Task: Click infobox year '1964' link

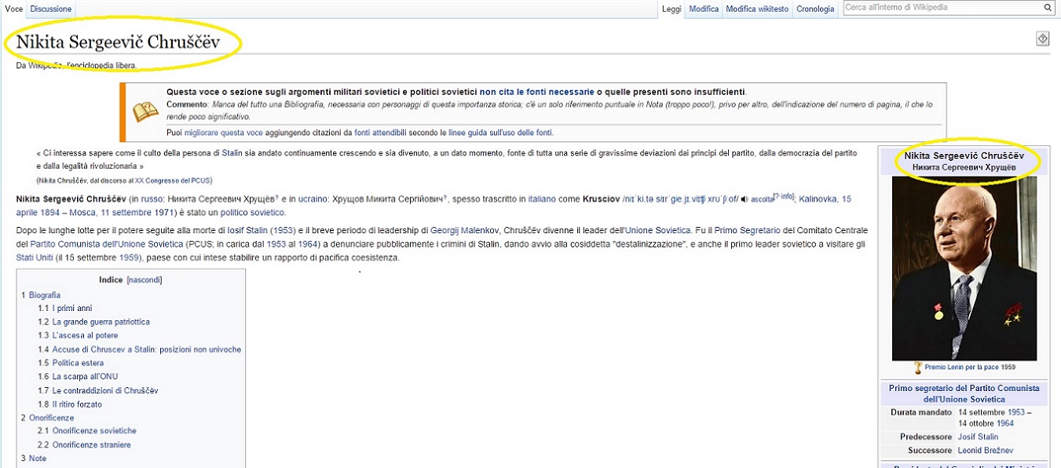Action: click(1004, 424)
